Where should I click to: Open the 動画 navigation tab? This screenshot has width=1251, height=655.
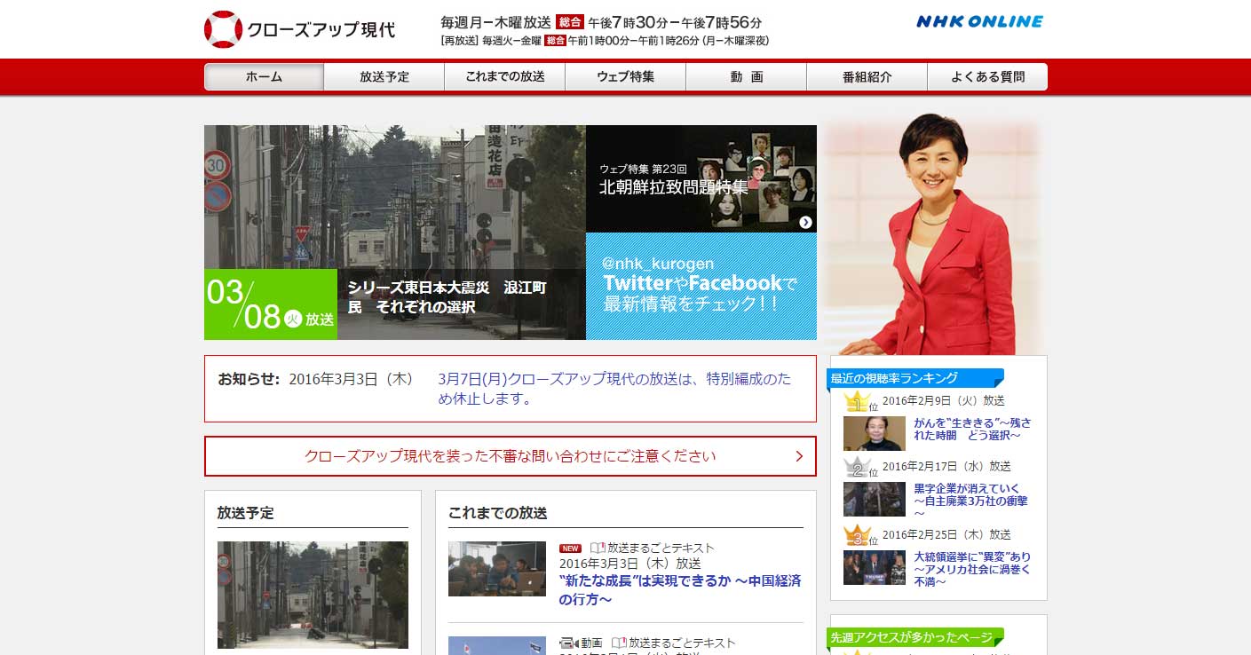(x=747, y=77)
